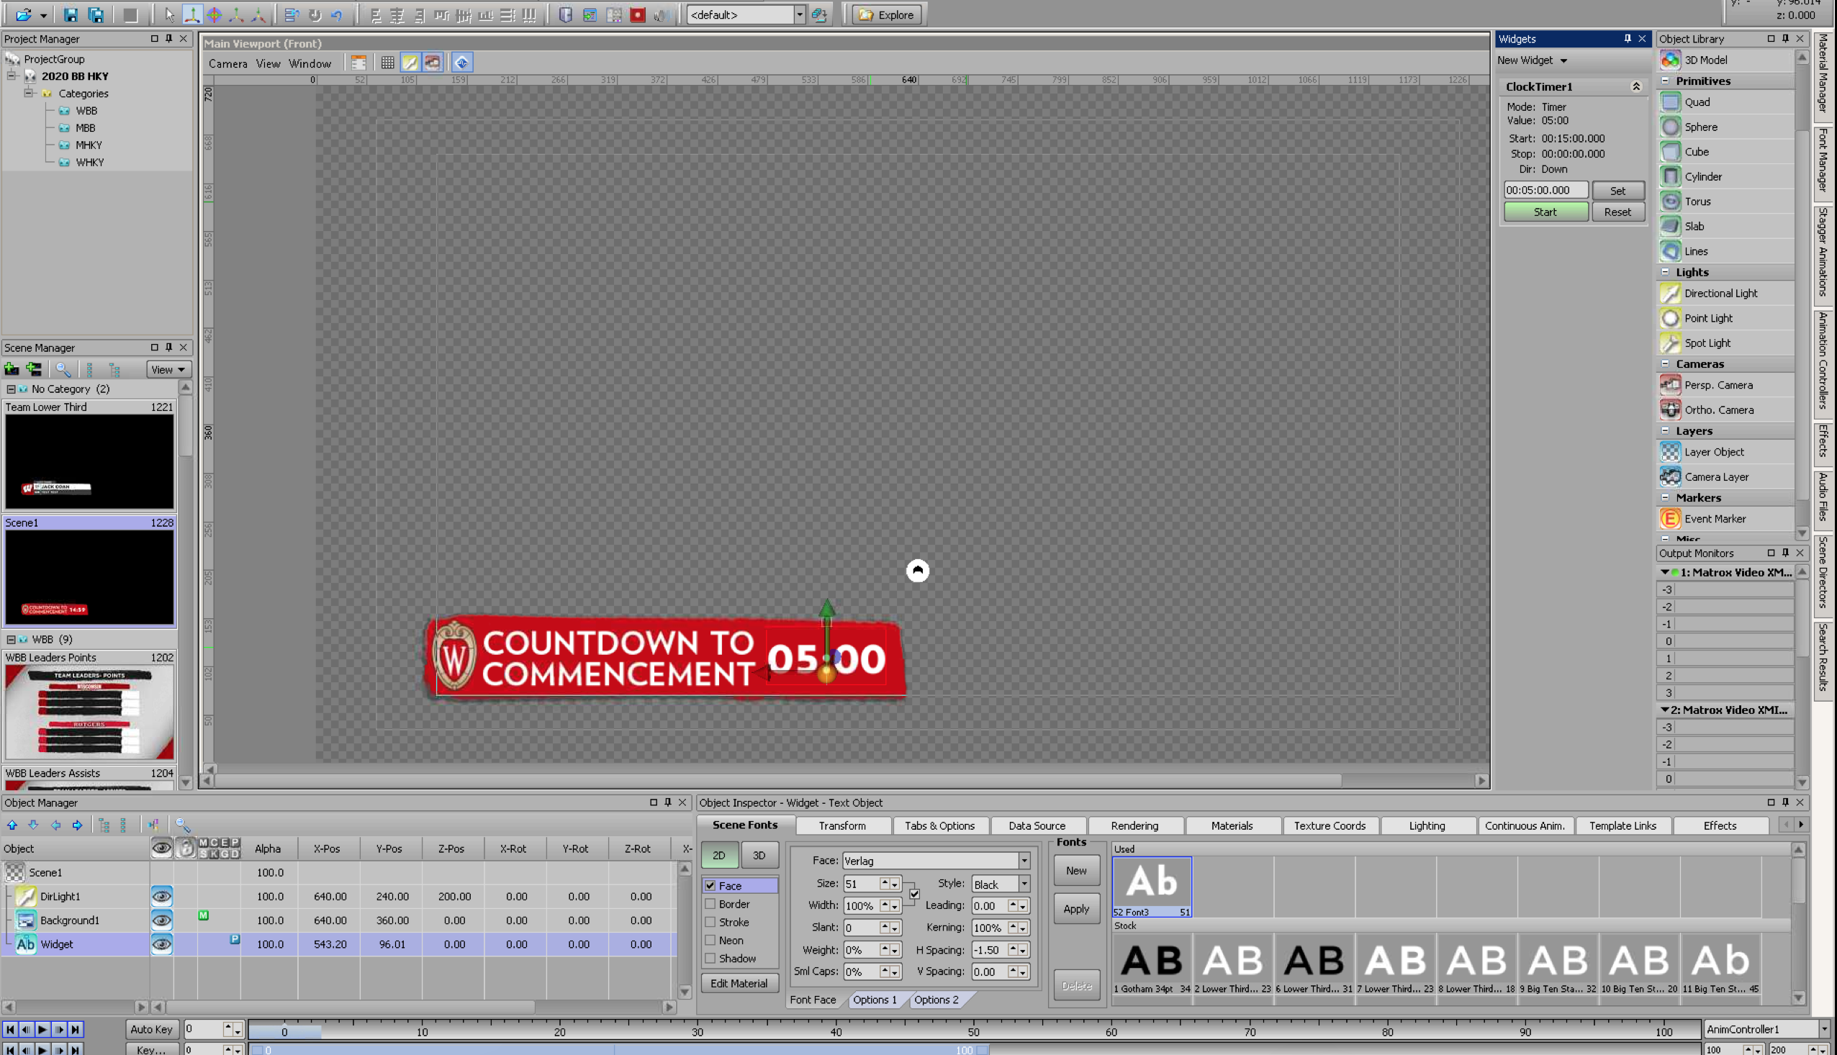Click the search icon in Scene Manager
Screen dimensions: 1837x1055
(x=63, y=370)
